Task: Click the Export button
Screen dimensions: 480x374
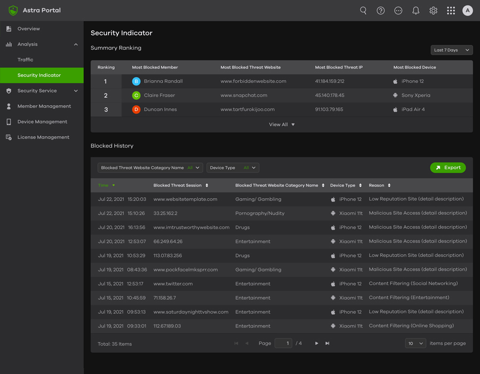Action: (x=448, y=168)
